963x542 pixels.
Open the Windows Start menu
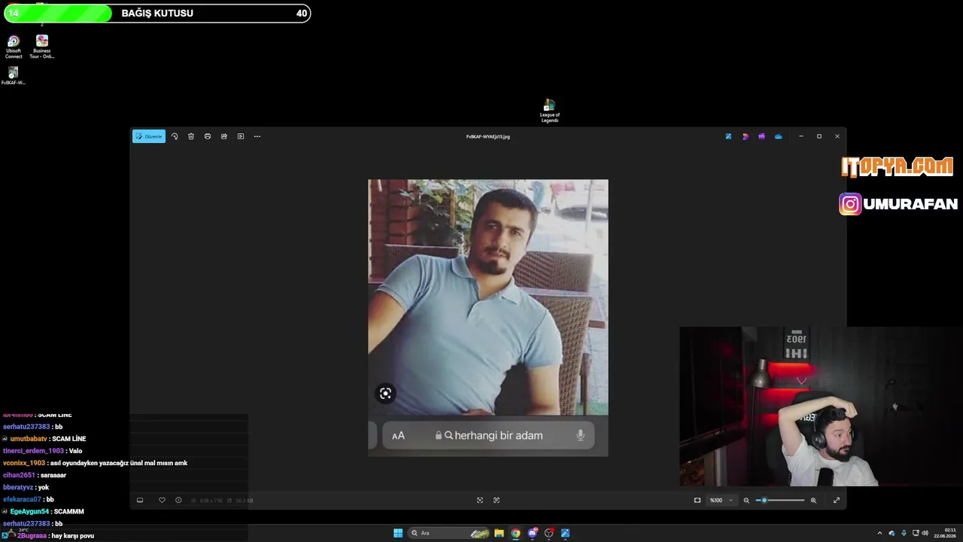pos(398,533)
